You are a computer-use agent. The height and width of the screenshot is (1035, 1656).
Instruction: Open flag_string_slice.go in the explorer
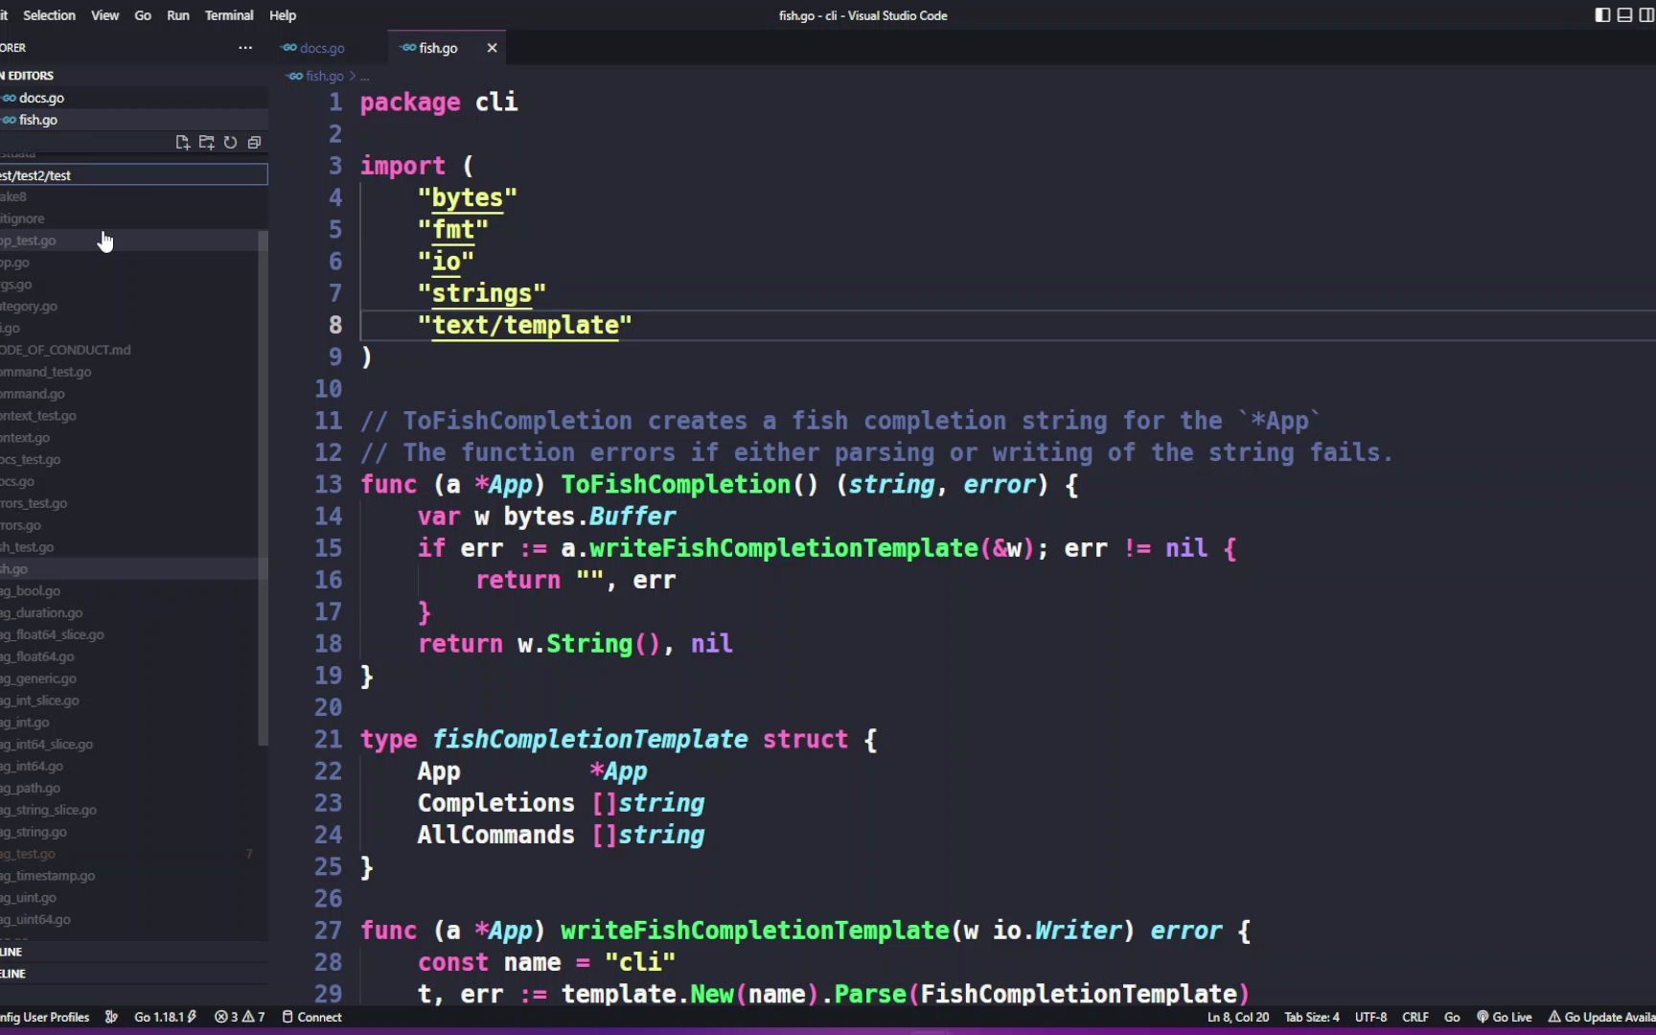click(129, 810)
